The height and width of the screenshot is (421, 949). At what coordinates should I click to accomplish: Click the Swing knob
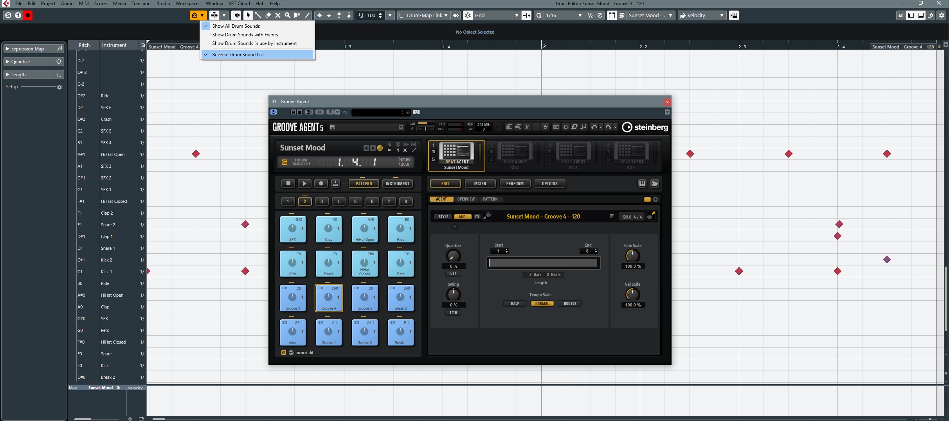453,294
